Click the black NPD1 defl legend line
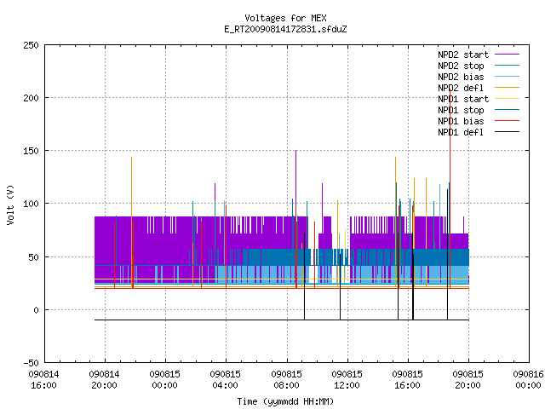Screen dimensions: 545x409 508,132
